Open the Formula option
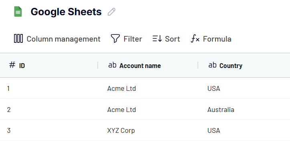Image resolution: width=290 pixels, height=144 pixels. 211,39
